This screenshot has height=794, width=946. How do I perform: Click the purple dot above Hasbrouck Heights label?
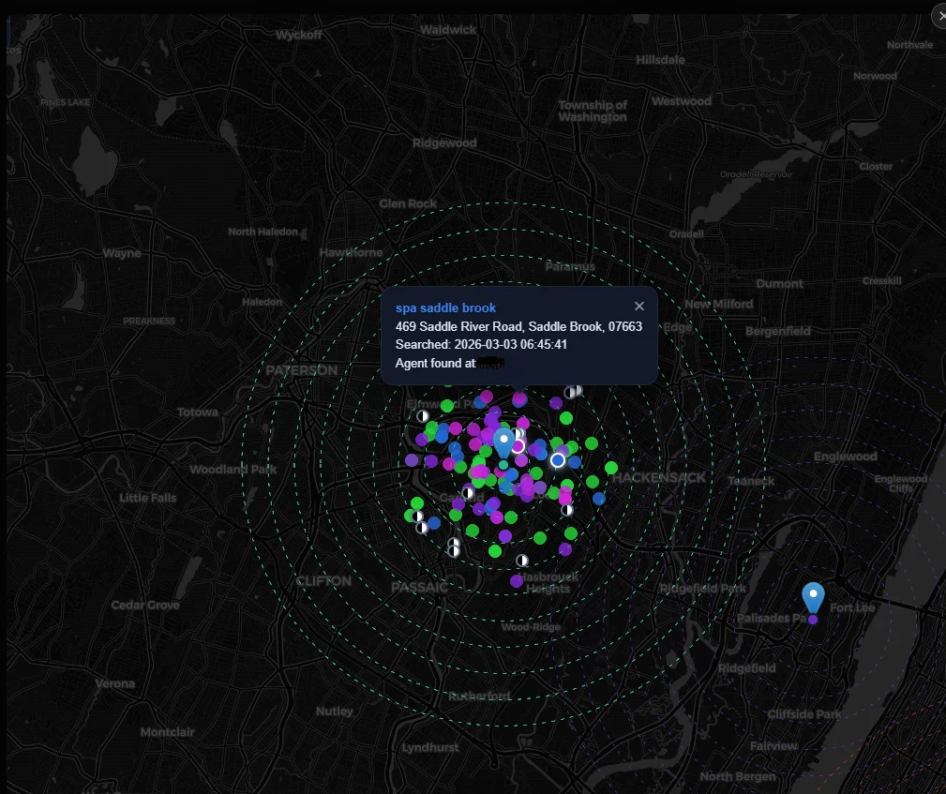pos(517,581)
